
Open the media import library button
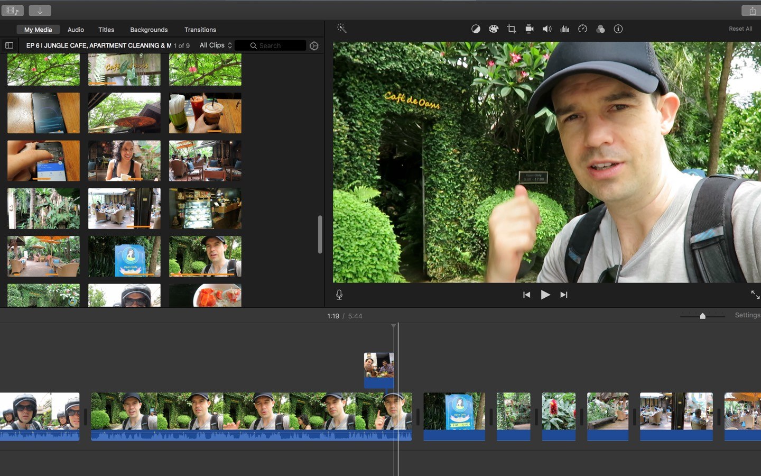[x=12, y=10]
